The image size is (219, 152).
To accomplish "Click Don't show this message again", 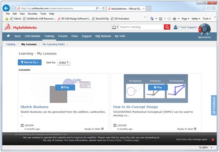I will coord(192,139).
